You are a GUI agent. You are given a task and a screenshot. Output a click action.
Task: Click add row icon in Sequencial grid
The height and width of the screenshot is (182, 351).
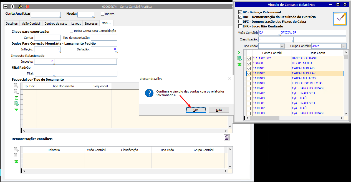[x=16, y=85]
